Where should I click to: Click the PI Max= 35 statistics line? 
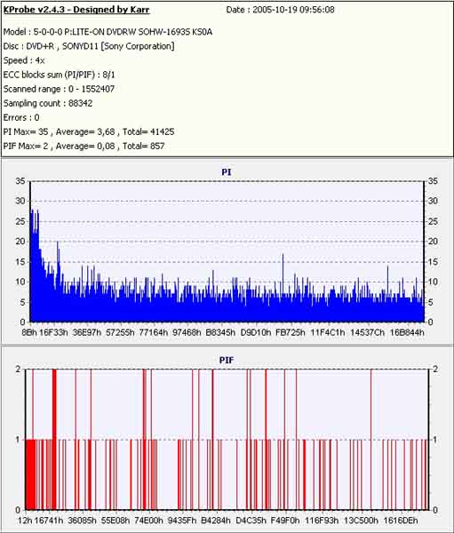tap(89, 131)
